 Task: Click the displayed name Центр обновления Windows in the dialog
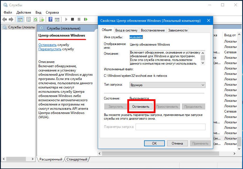click(150, 45)
